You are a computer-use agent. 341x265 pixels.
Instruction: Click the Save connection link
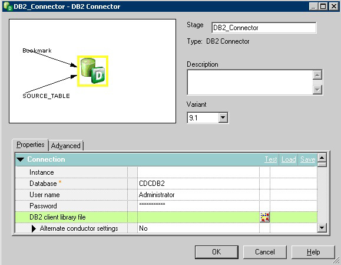(308, 159)
